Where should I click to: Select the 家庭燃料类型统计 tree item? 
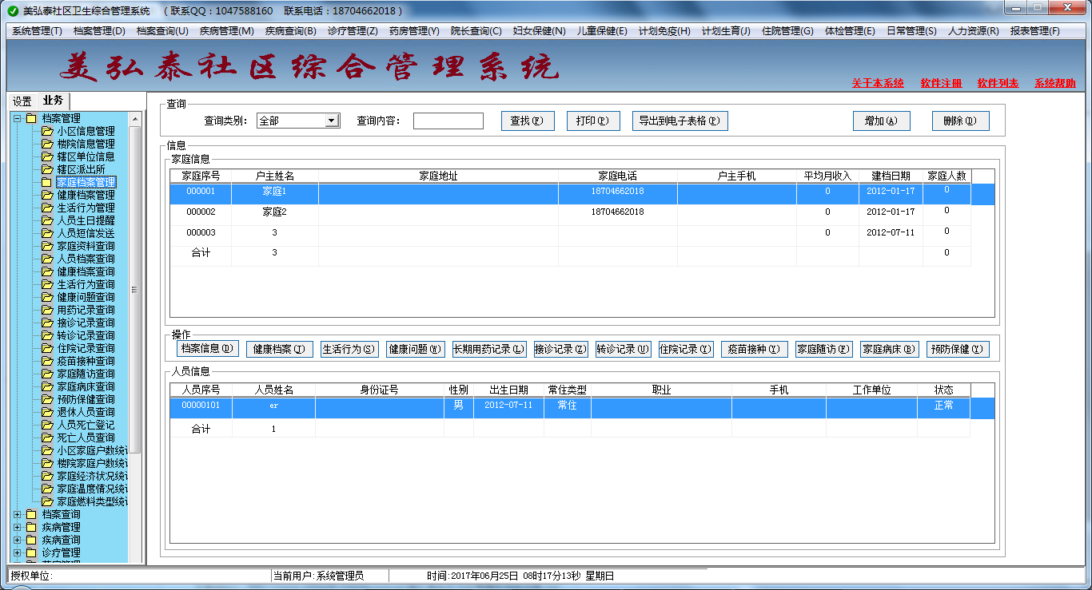92,501
